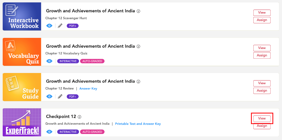This screenshot has height=140, width=282.
Task: Click the Interactive Workbook thumbnail
Action: (x=22, y=17)
